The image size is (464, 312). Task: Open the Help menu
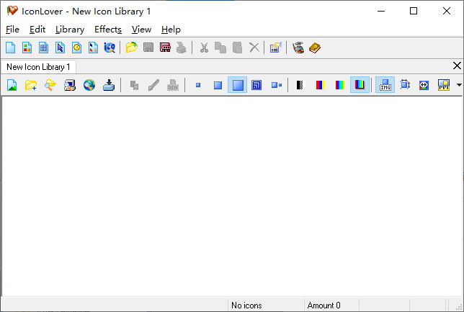[171, 30]
